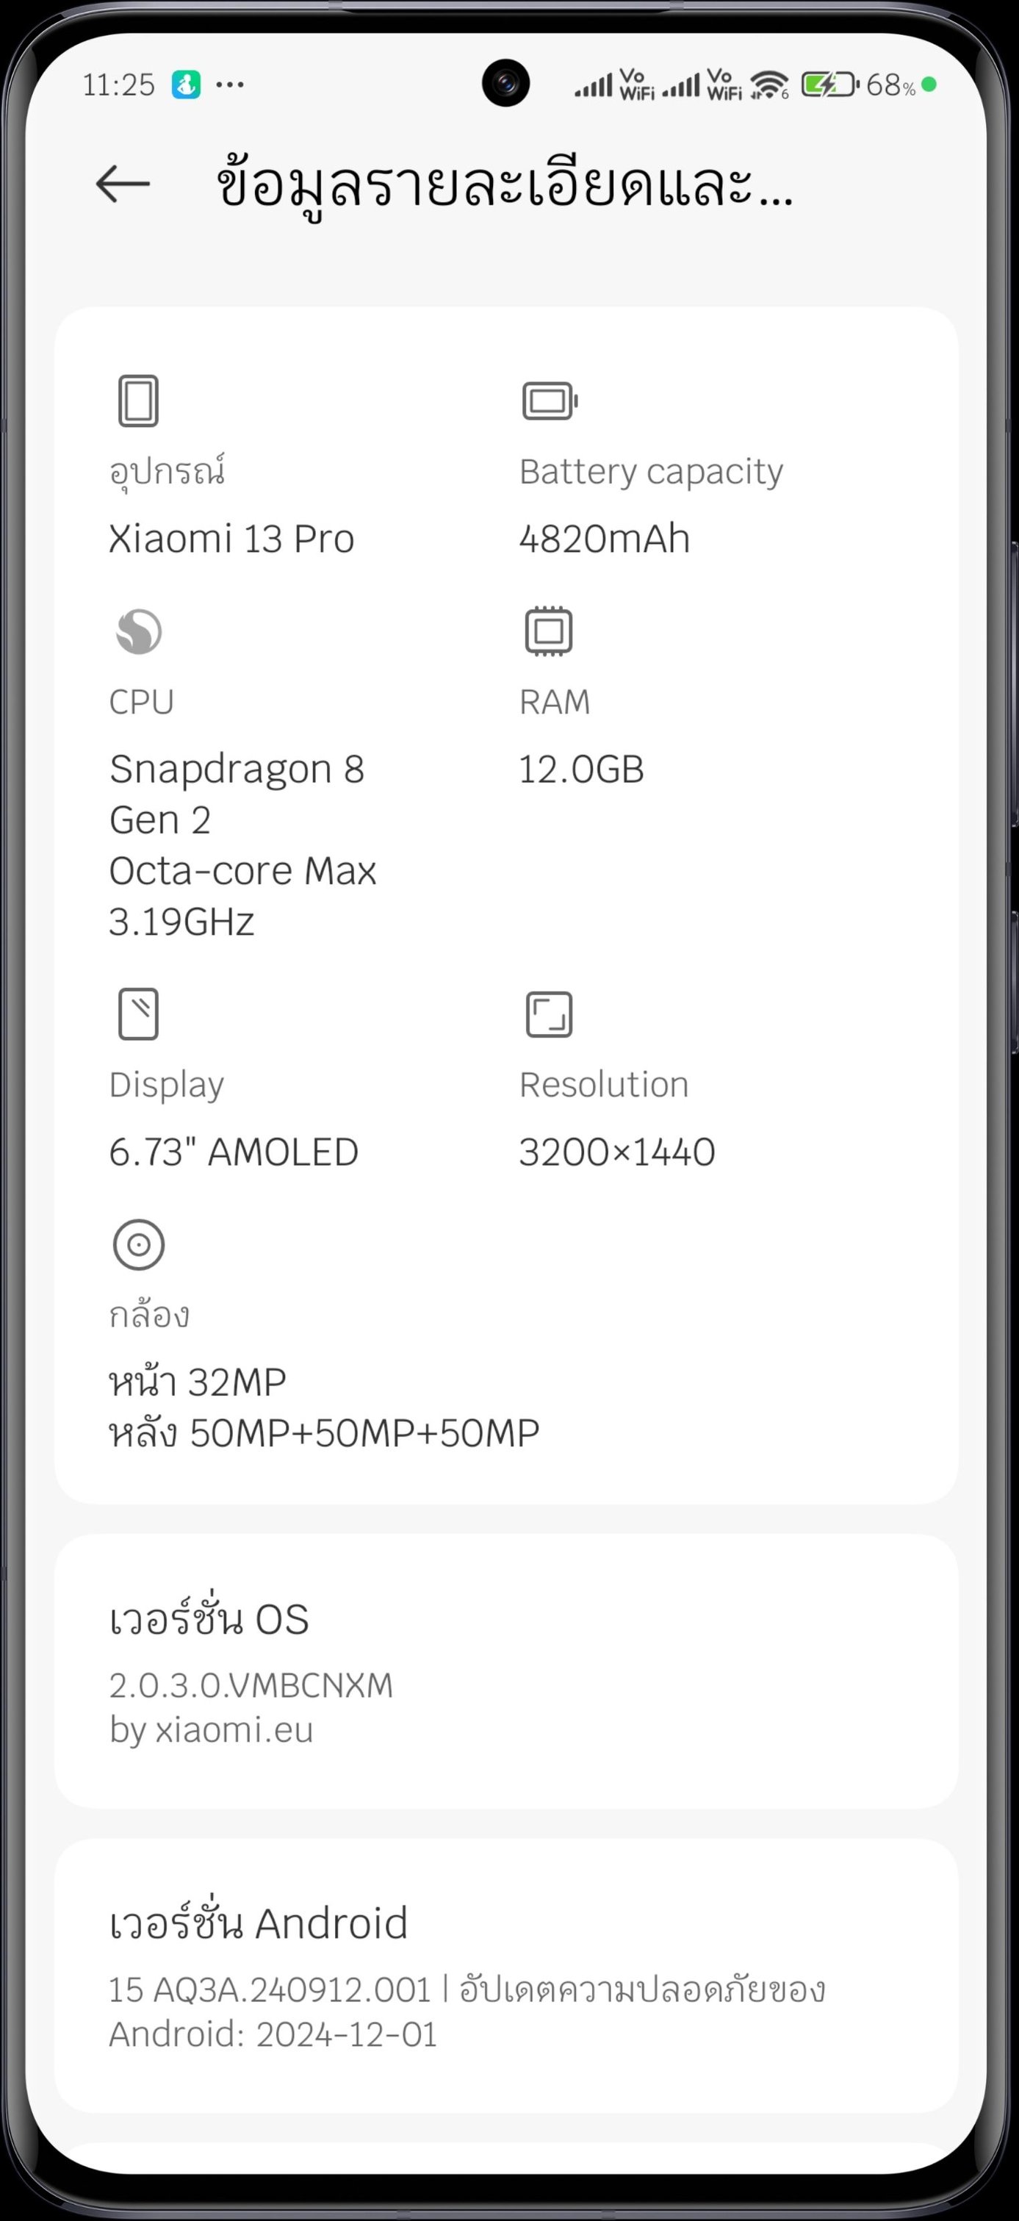This screenshot has width=1019, height=2221.
Task: Open the OS version card
Action: pos(506,1671)
